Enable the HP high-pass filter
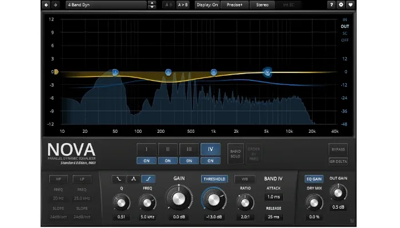 click(58, 179)
